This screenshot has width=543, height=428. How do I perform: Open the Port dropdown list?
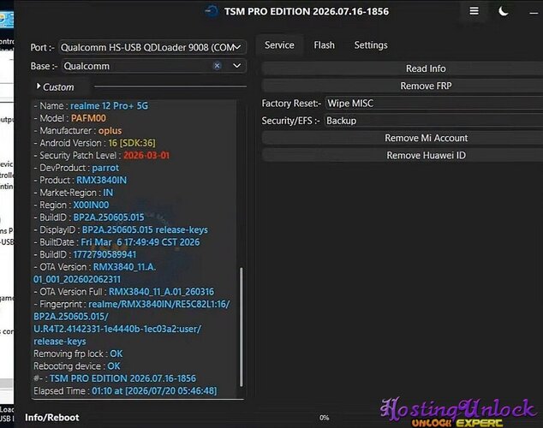click(152, 47)
